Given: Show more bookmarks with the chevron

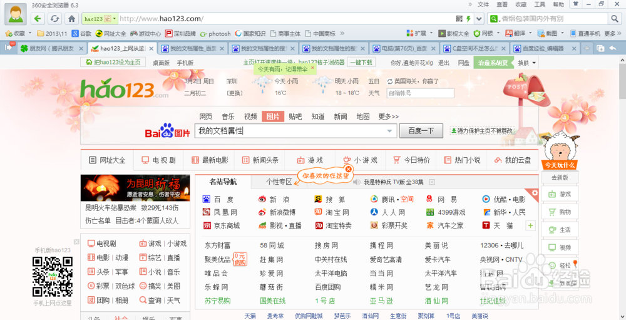Looking at the screenshot, I should 342,33.
